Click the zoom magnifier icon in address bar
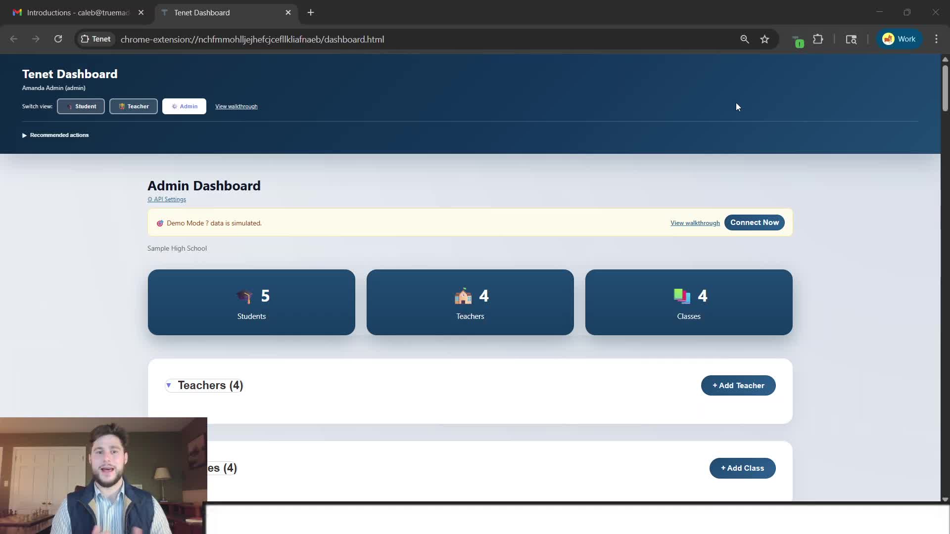 coord(744,39)
